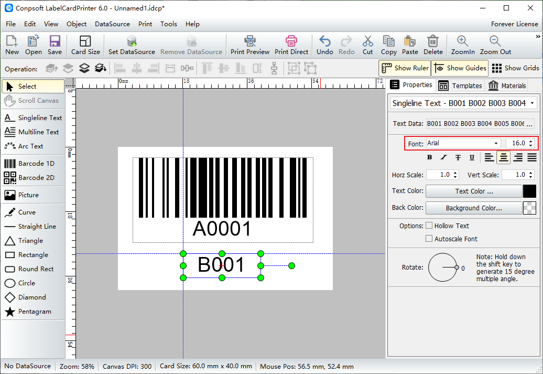The width and height of the screenshot is (543, 374).
Task: Move object down one layer icon
Action: click(84, 68)
